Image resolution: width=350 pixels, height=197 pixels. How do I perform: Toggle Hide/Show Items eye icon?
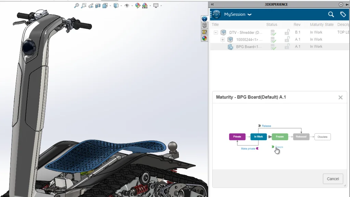pos(127,5)
